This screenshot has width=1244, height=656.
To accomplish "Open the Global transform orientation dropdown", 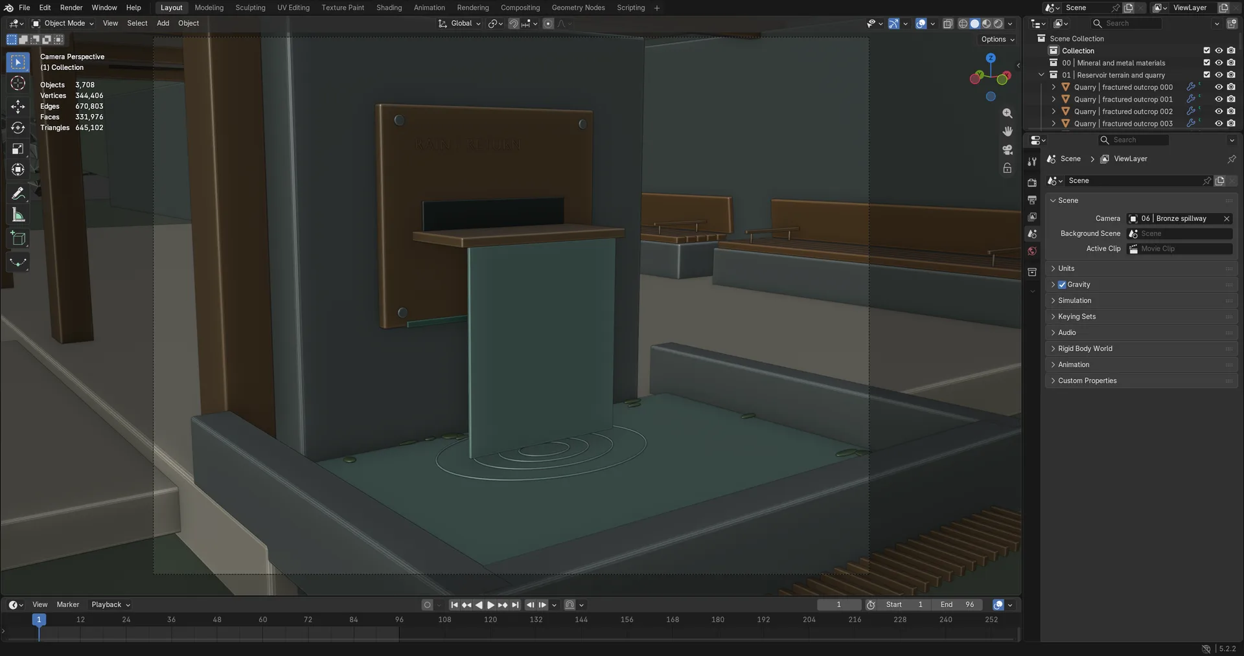I will 460,23.
